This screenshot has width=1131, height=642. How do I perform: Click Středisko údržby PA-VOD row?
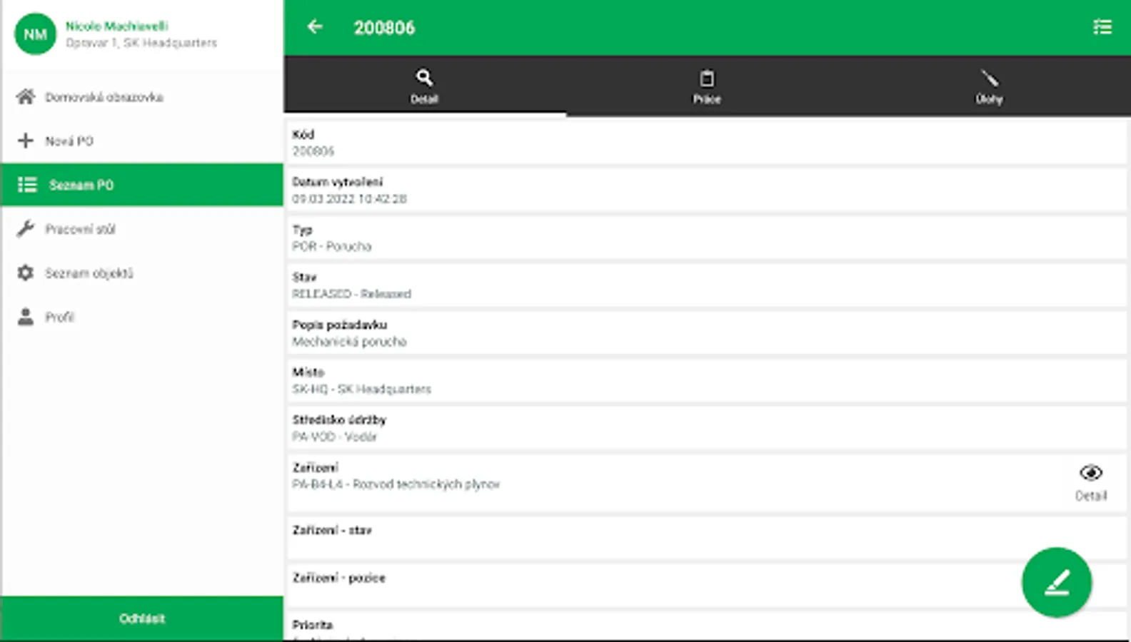point(706,428)
